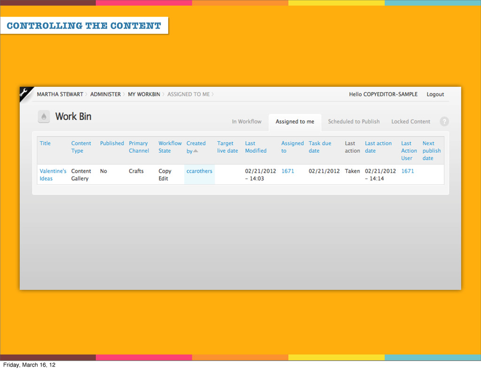Screen dimensions: 481x370
Task: Switch to the In Workflow tab
Action: pyautogui.click(x=247, y=122)
